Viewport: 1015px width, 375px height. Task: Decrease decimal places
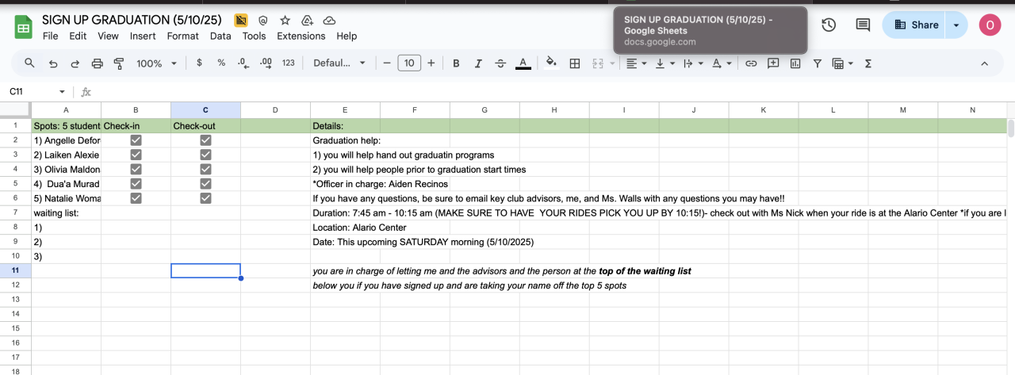point(243,63)
